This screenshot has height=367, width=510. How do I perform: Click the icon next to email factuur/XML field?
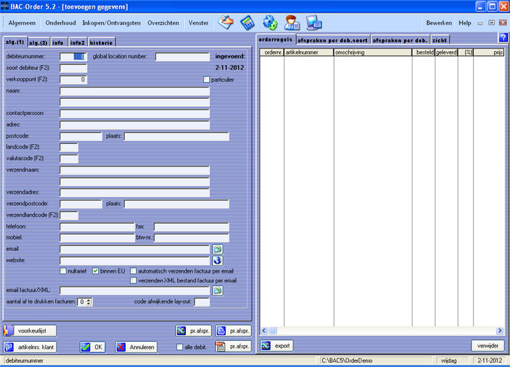pyautogui.click(x=217, y=290)
